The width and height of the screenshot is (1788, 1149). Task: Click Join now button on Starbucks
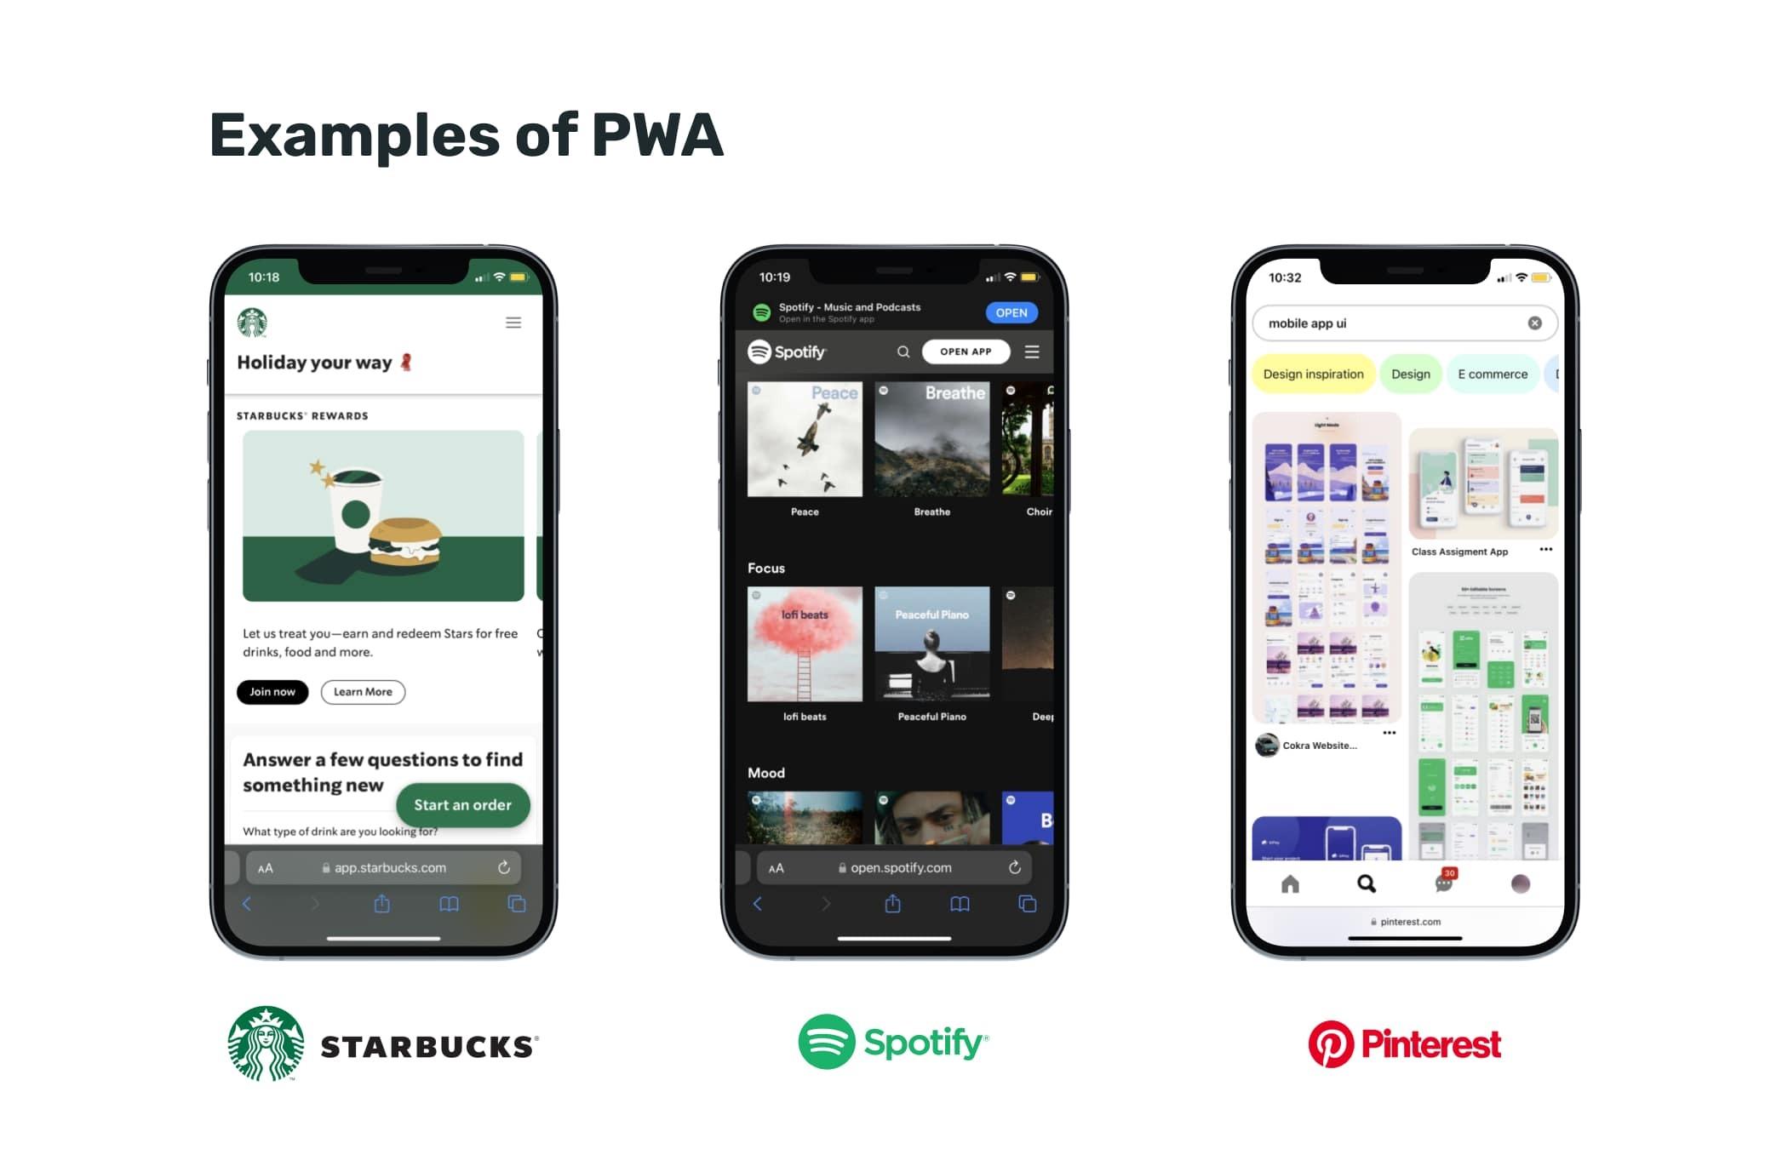pos(273,690)
